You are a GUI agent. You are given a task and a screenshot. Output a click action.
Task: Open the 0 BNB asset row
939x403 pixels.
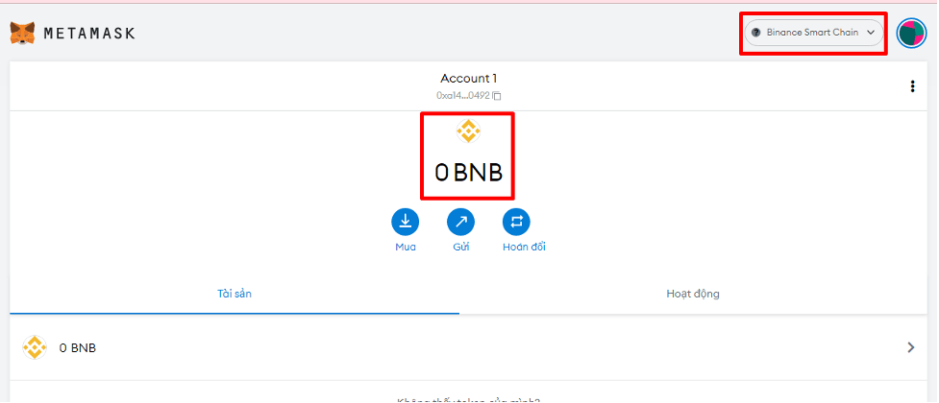point(468,347)
